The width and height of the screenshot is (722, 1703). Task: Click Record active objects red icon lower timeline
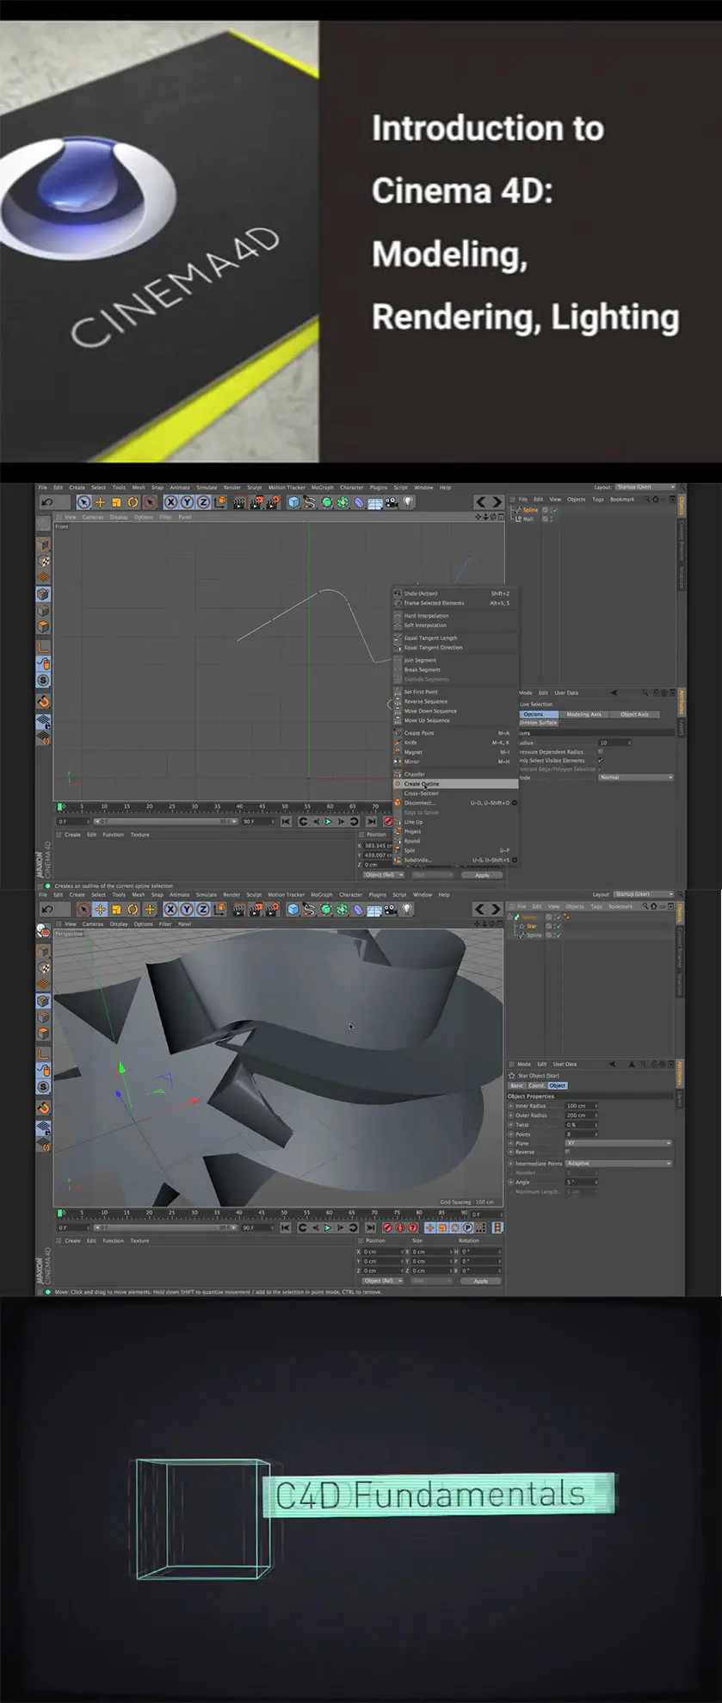click(387, 1228)
